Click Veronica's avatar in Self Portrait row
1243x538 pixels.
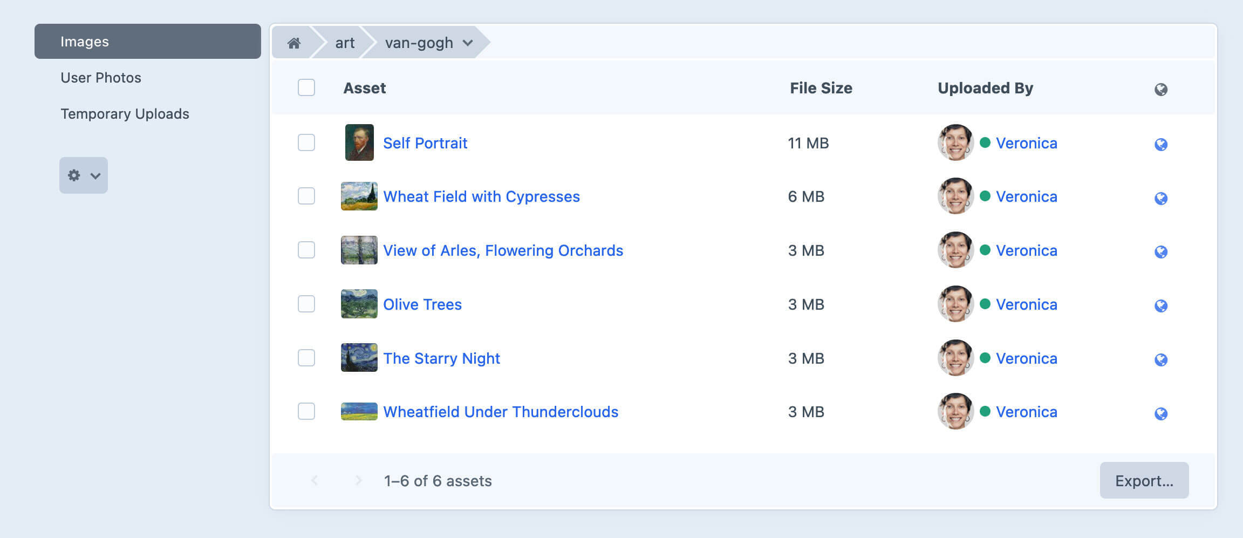[955, 142]
